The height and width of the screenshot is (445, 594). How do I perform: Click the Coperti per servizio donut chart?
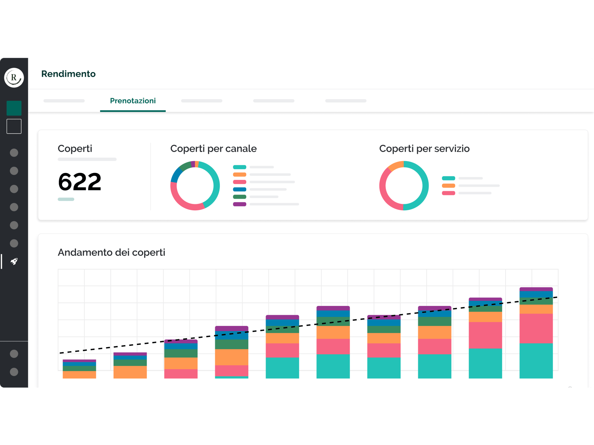(404, 186)
